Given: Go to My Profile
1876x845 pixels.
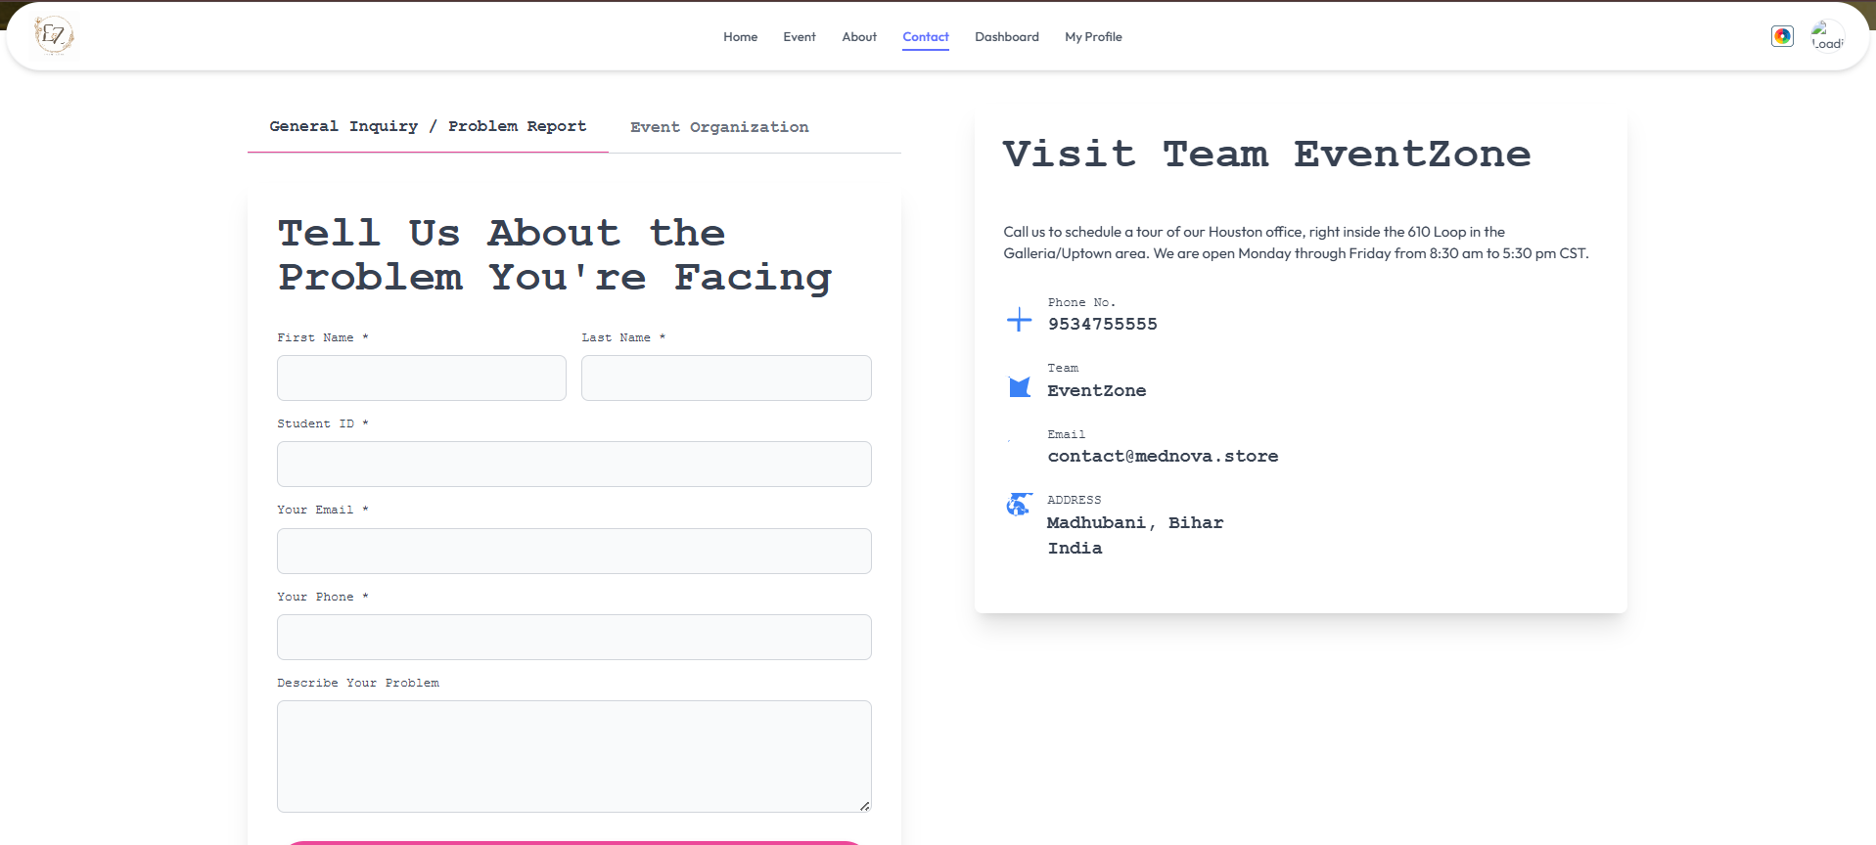Looking at the screenshot, I should 1093,37.
